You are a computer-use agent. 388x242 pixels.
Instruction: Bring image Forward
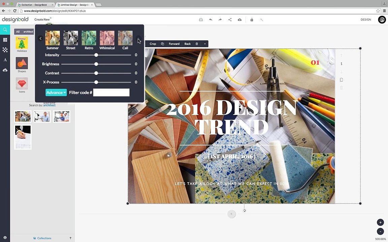[174, 44]
